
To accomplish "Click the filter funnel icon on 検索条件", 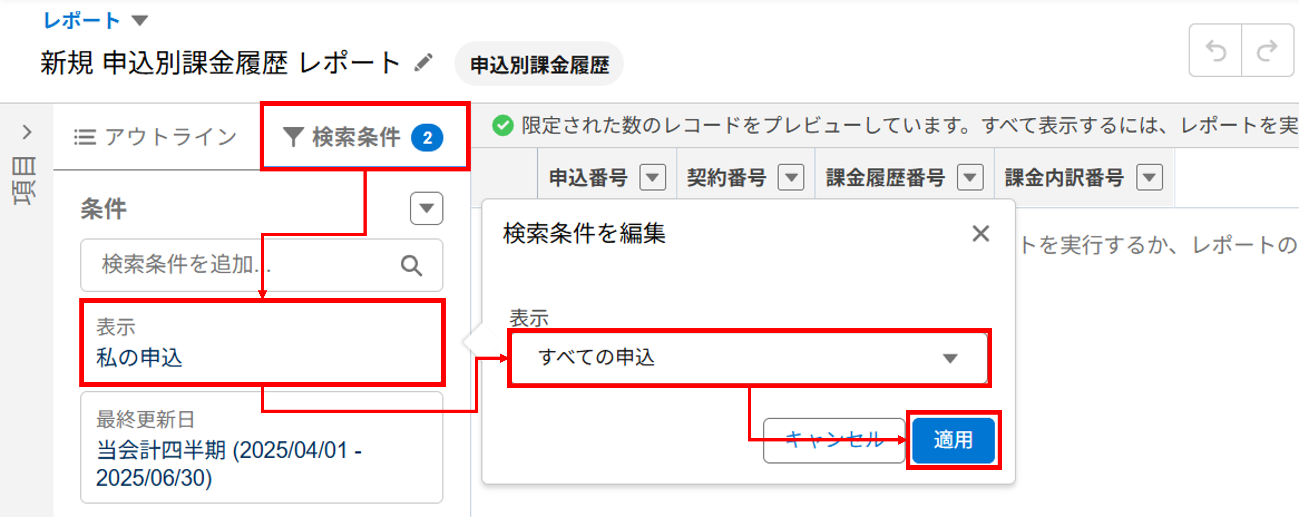I will [x=294, y=136].
